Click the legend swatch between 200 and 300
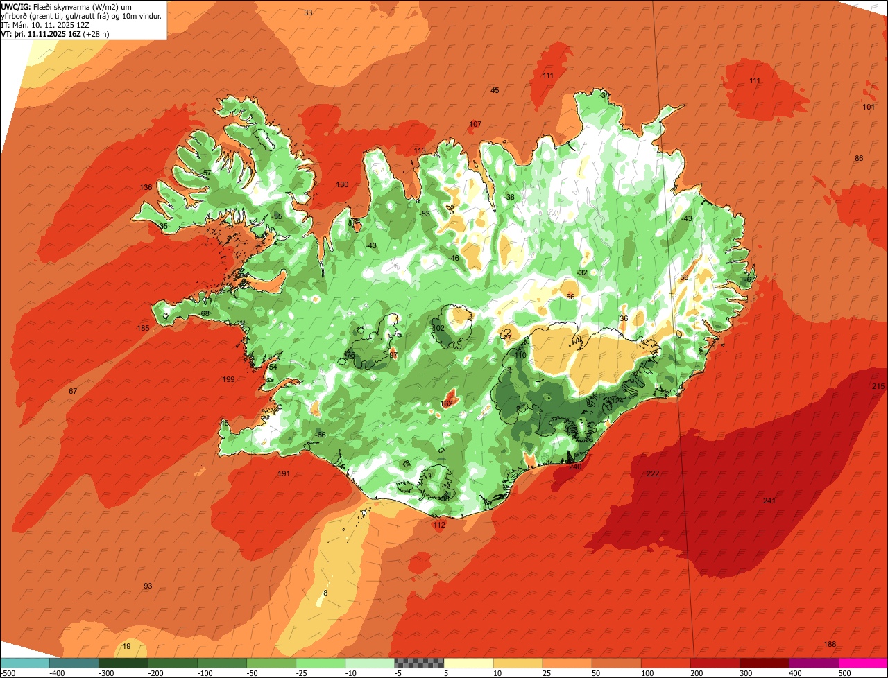The image size is (888, 678). tap(714, 663)
